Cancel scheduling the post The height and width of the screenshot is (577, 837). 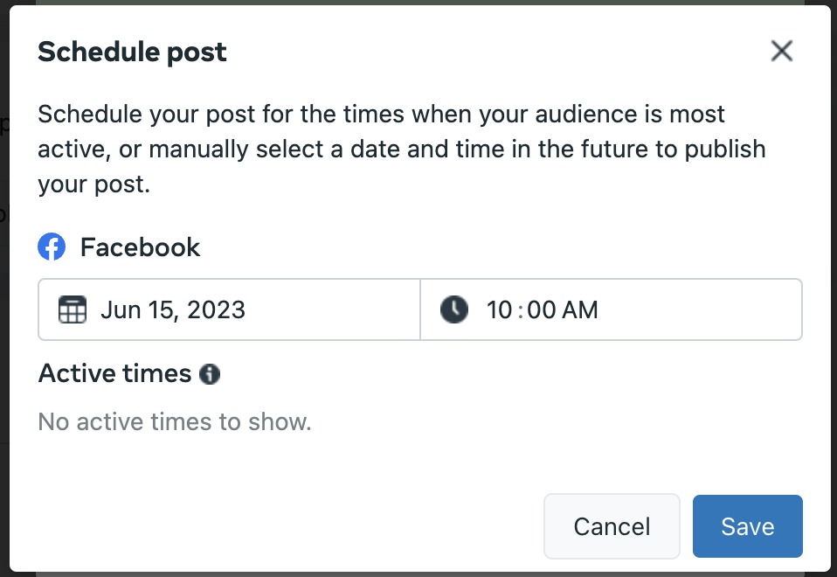[612, 526]
